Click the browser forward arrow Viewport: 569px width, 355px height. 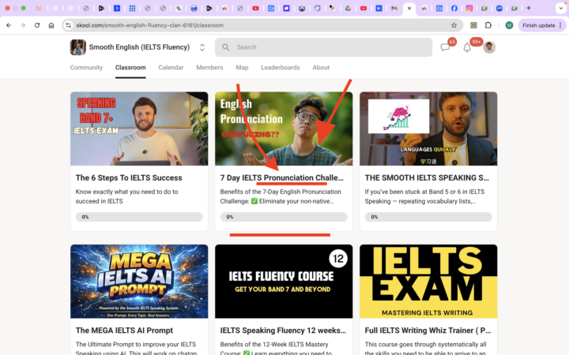point(23,25)
